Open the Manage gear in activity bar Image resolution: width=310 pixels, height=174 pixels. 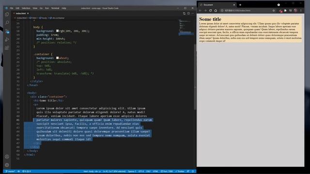7,165
